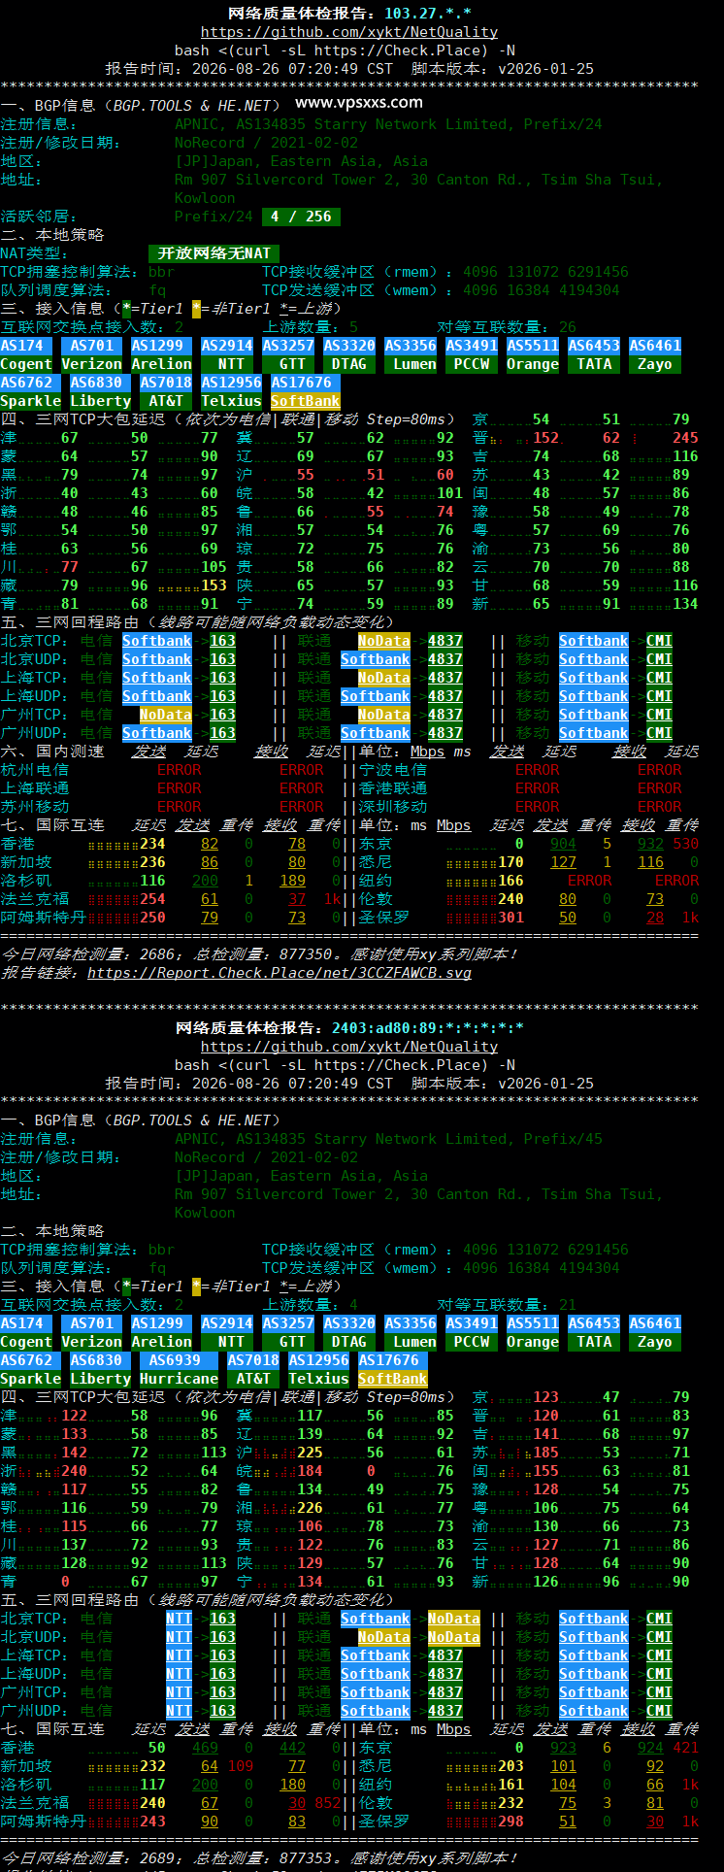Select the '对等互联数量：21' peering count

coord(507,1305)
